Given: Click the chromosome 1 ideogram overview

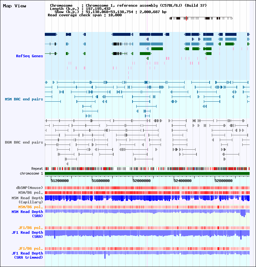Looking at the screenshot, I should (x=201, y=18).
